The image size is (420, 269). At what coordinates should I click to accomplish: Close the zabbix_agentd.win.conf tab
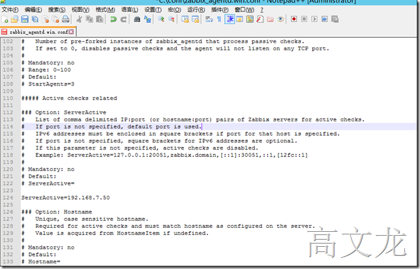coord(71,32)
